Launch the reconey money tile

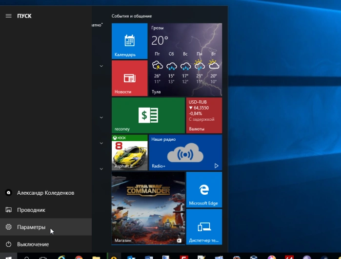(x=148, y=115)
